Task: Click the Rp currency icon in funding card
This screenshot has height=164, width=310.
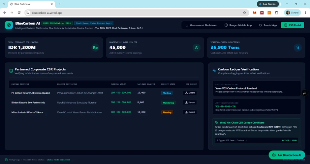Action: 95,48
